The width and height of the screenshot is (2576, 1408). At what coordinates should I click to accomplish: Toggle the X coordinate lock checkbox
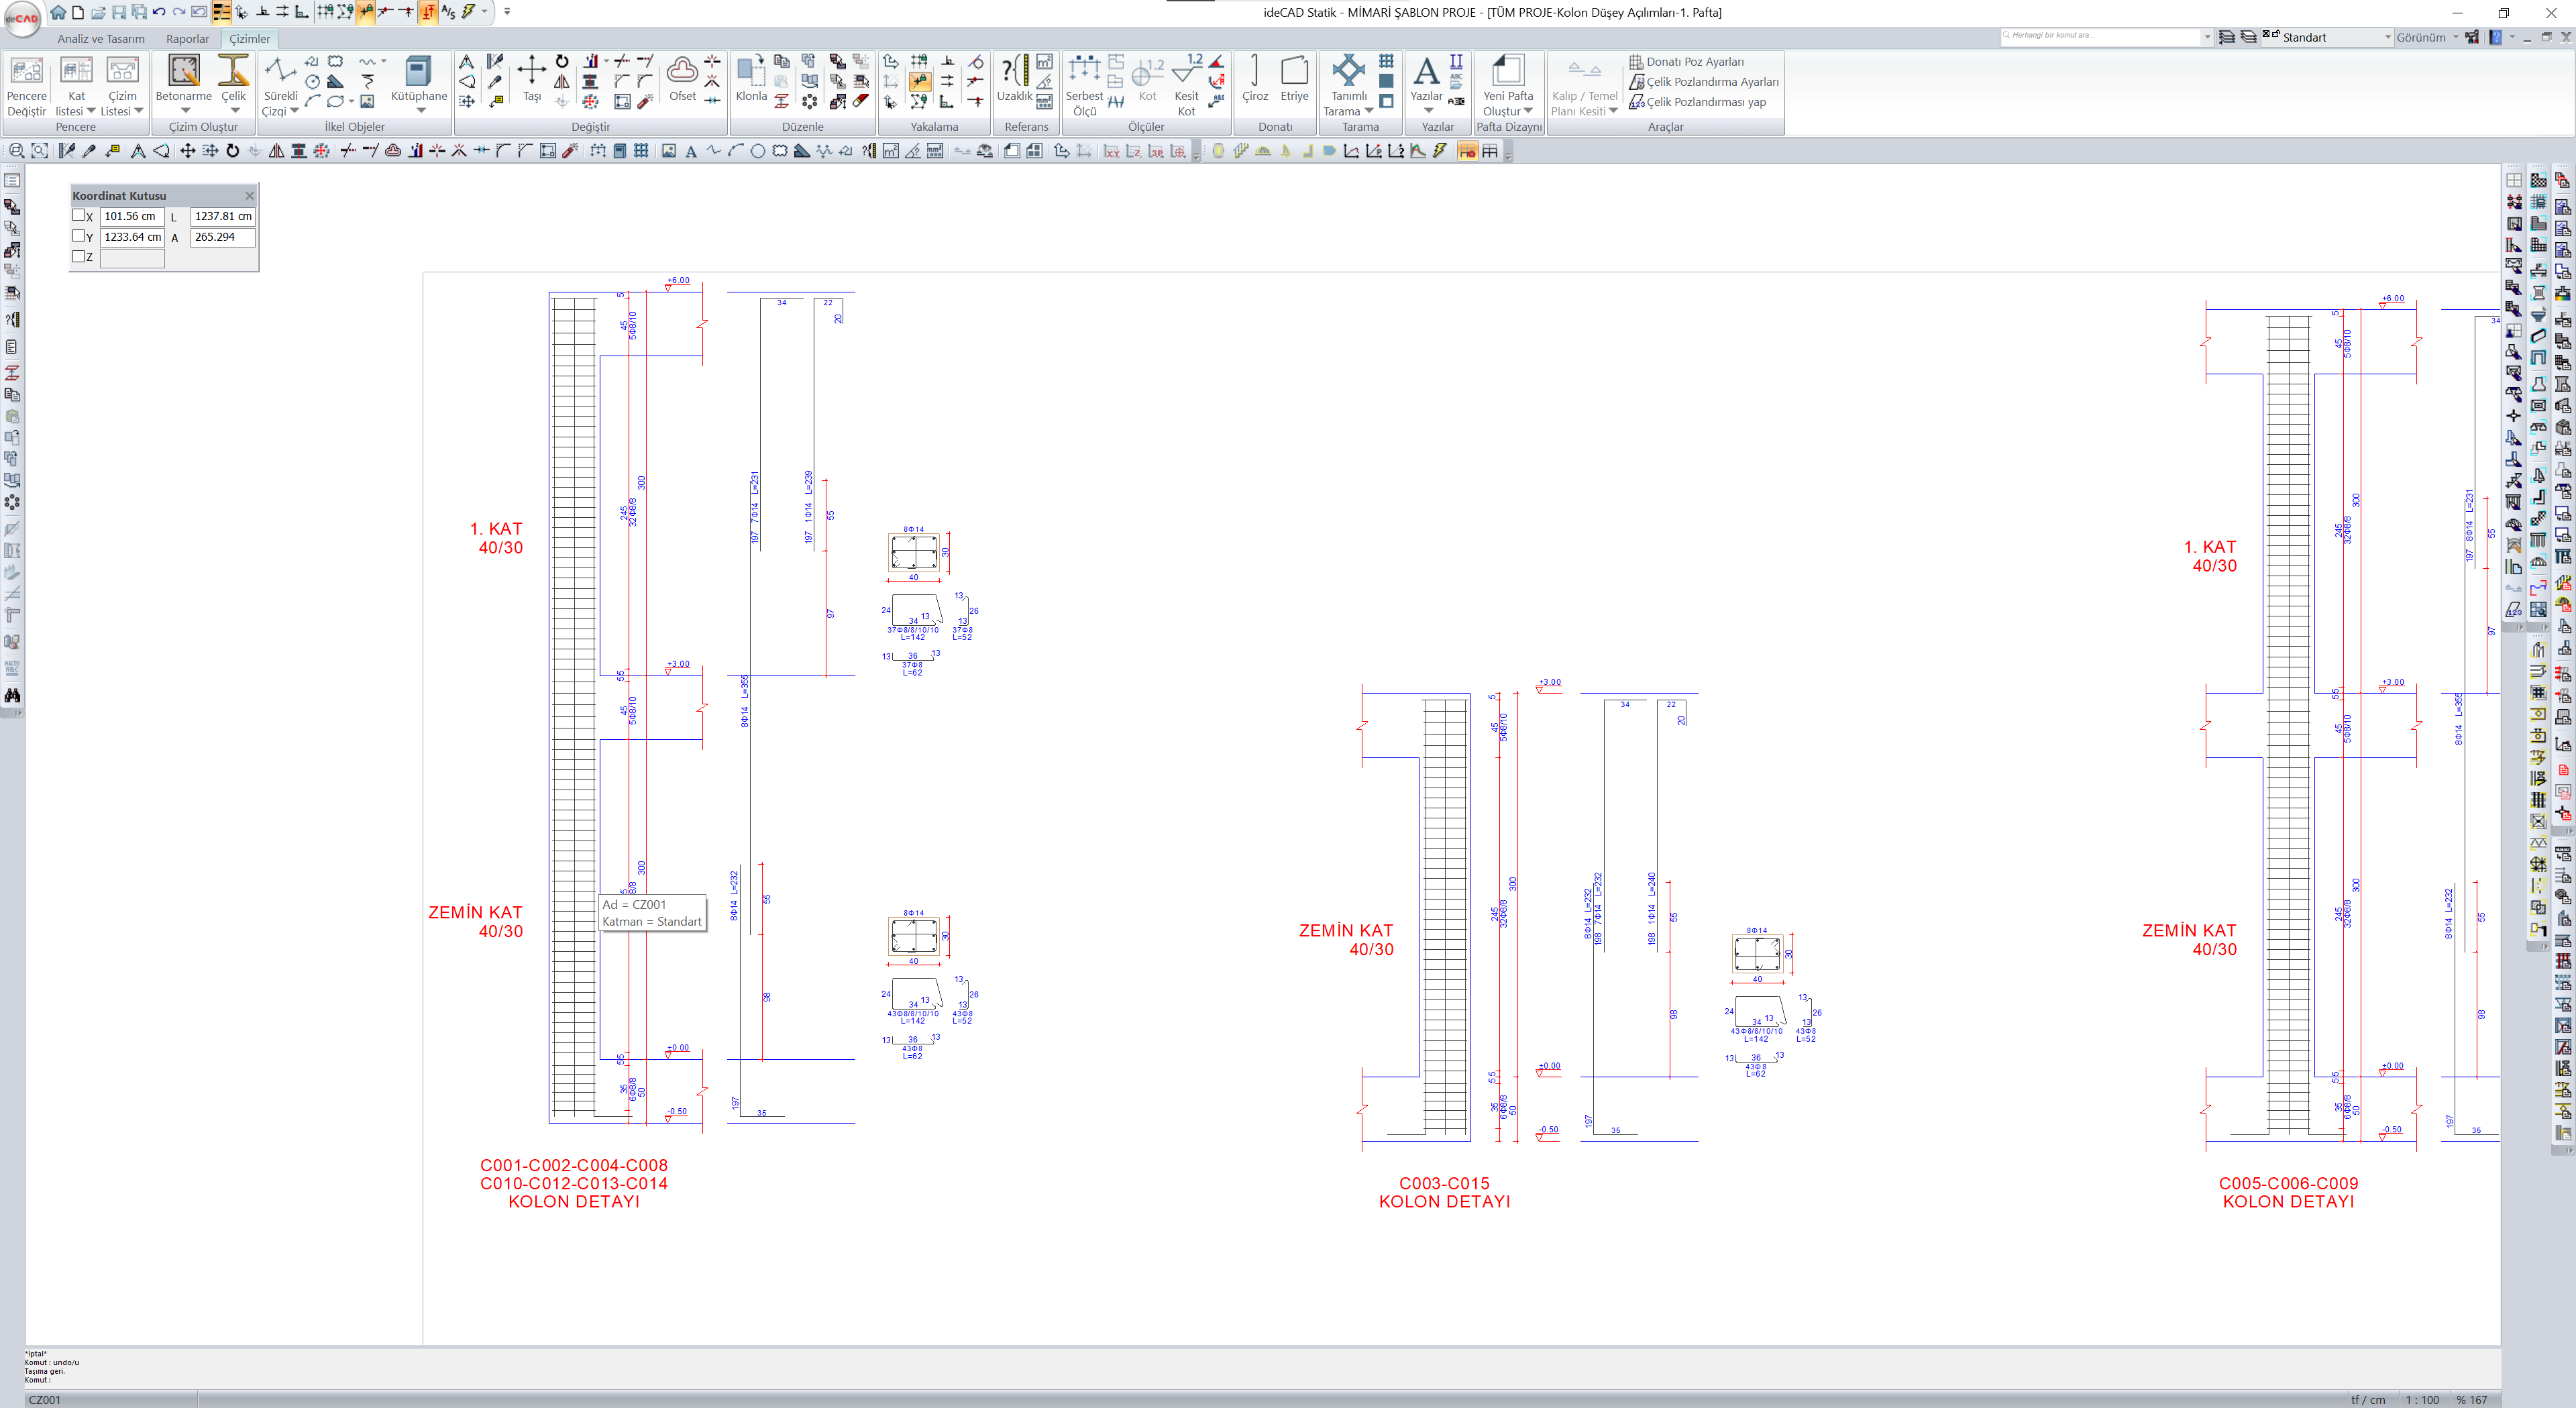point(78,215)
